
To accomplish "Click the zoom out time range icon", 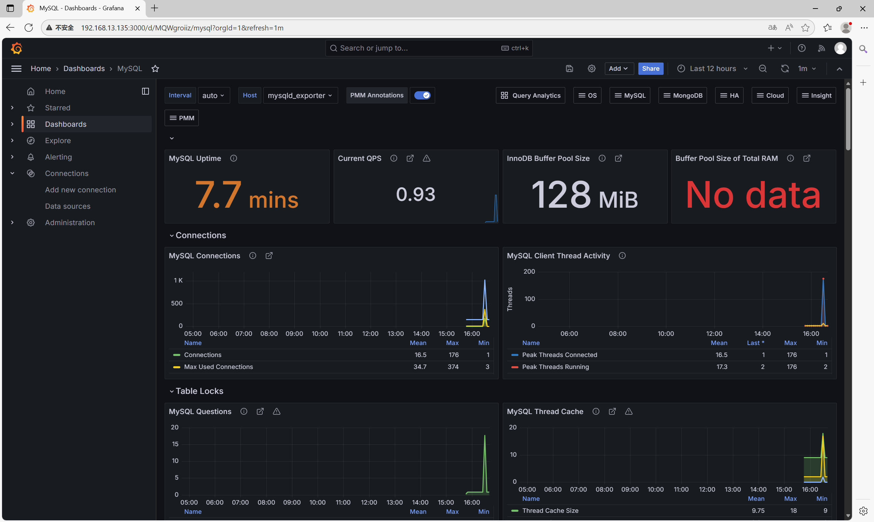I will point(763,69).
